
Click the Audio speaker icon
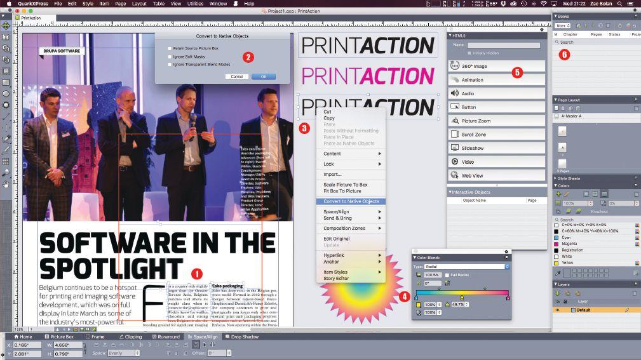pyautogui.click(x=455, y=93)
